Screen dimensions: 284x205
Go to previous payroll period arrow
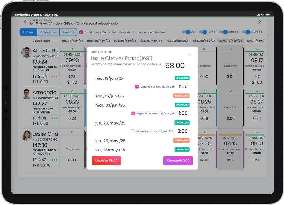point(25,22)
